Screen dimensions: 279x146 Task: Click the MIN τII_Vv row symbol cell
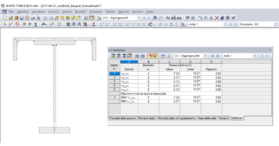[x=129, y=101]
